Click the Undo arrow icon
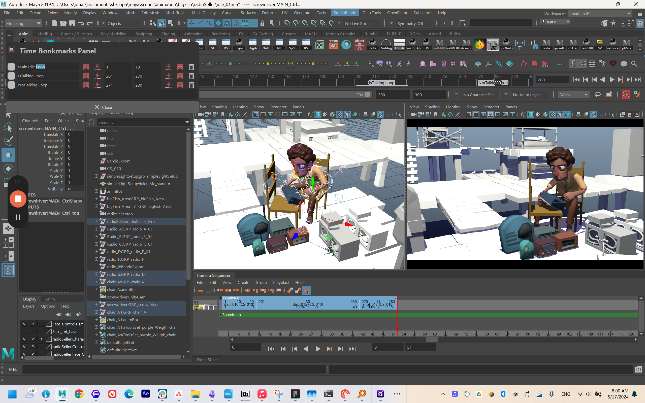Viewport: 645px width, 403px height. tap(81, 23)
